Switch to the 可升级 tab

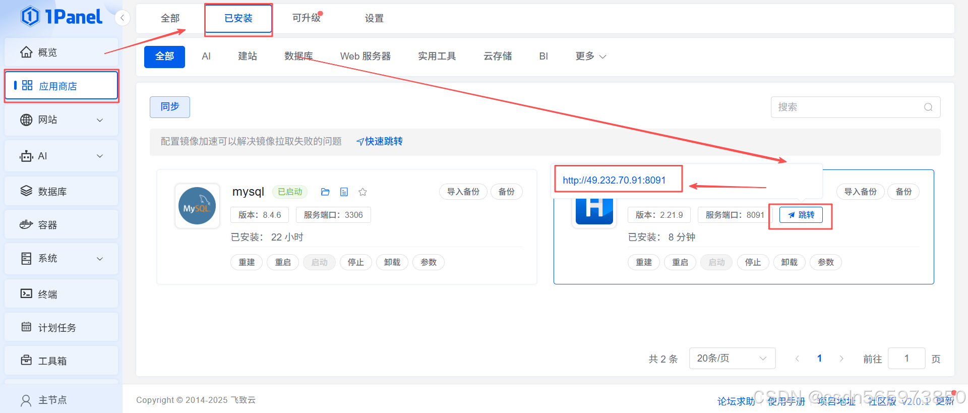(307, 18)
